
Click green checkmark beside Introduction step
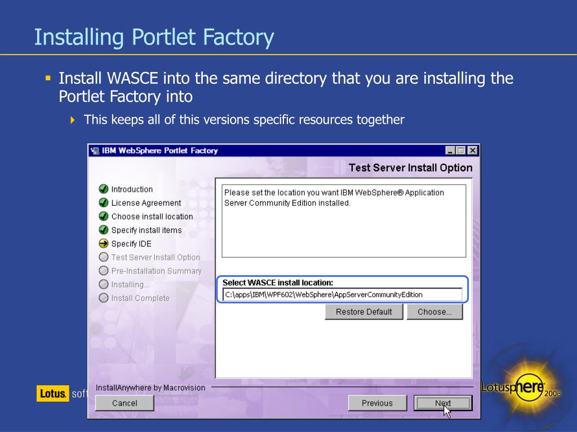(x=104, y=189)
